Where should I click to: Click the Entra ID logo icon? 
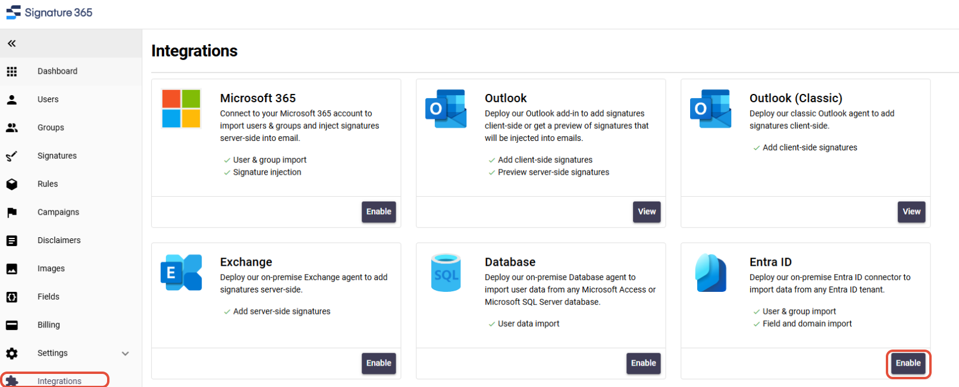pos(711,273)
